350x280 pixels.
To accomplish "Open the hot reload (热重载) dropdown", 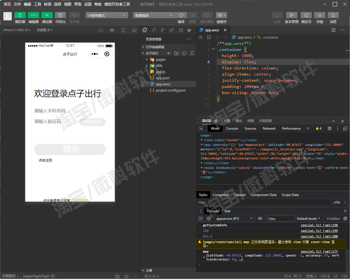I will click(45, 30).
